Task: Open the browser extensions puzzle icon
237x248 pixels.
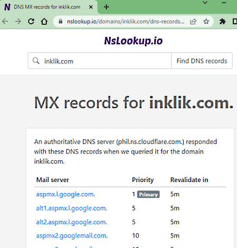Action: click(x=222, y=22)
